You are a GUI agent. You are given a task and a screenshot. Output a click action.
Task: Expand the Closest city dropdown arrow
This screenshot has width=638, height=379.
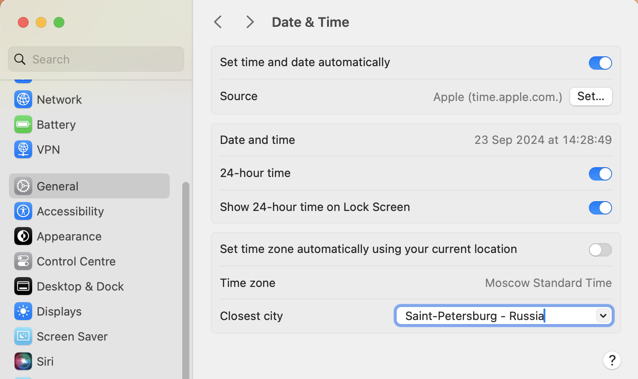603,316
